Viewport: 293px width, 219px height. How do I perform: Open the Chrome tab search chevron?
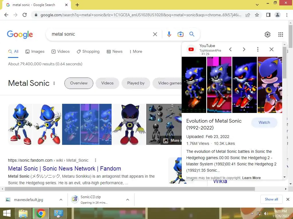coord(257,5)
